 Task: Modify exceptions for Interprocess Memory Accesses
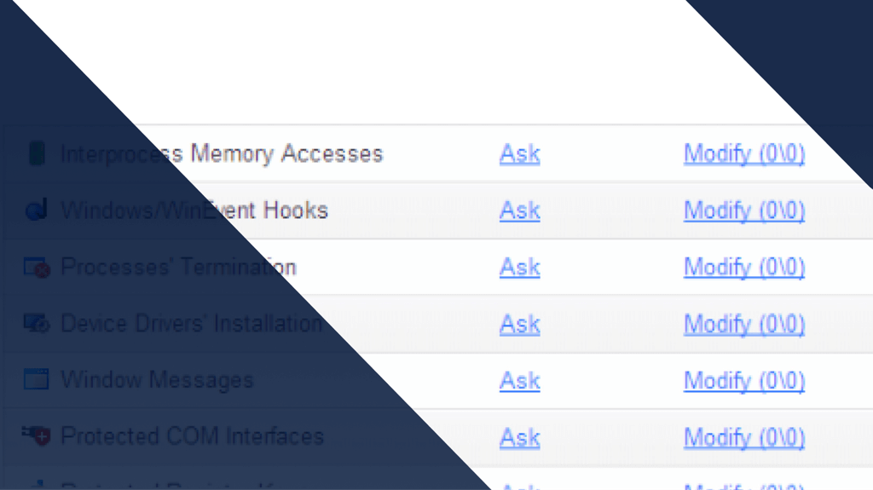743,153
